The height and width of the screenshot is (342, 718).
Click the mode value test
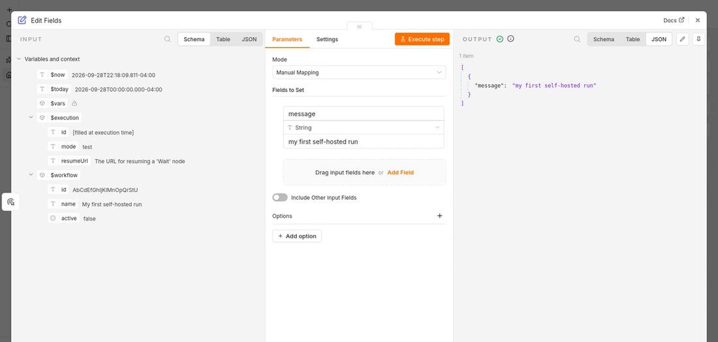pos(87,147)
